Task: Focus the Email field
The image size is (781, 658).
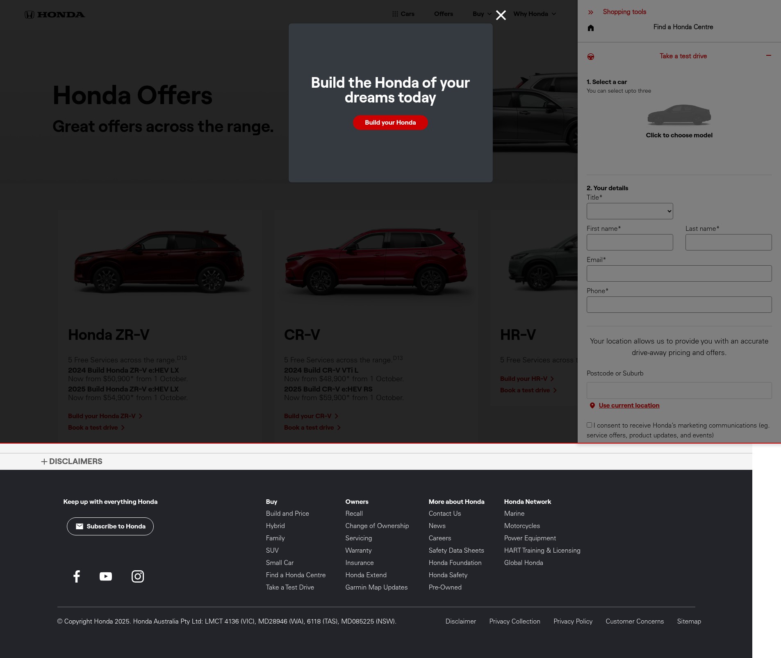Action: pos(679,273)
